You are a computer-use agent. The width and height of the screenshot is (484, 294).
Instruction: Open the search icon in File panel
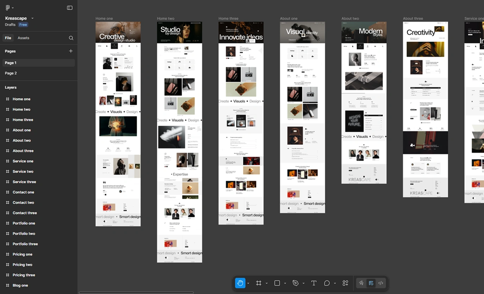(71, 38)
